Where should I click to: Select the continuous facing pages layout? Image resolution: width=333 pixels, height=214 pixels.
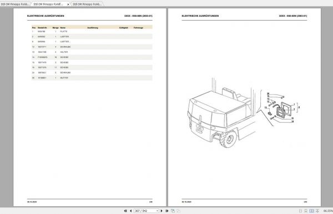317,211
